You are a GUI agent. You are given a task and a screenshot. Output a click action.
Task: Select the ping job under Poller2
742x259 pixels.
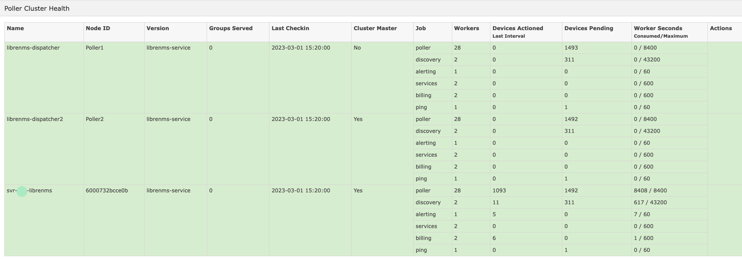click(421, 178)
